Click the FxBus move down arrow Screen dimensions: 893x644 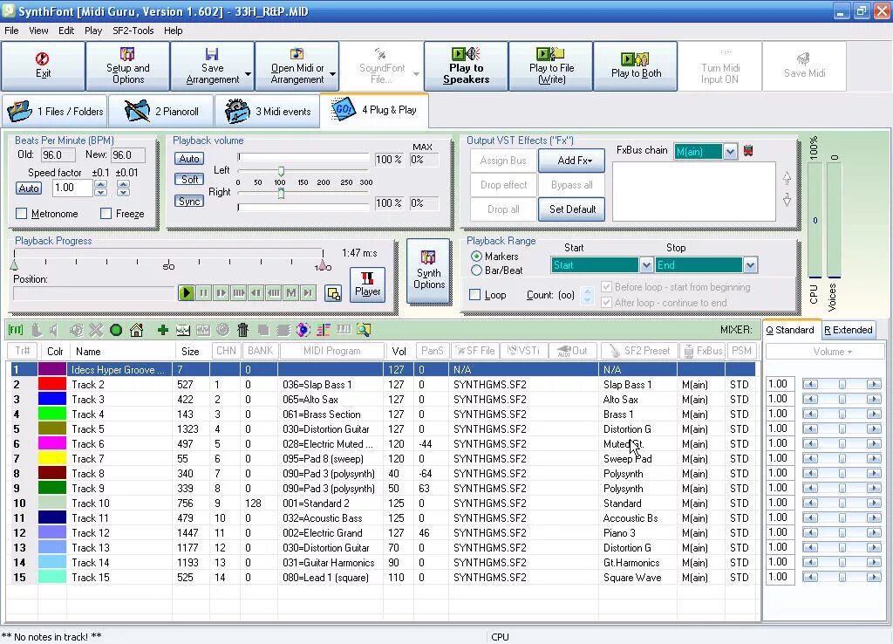pos(787,200)
